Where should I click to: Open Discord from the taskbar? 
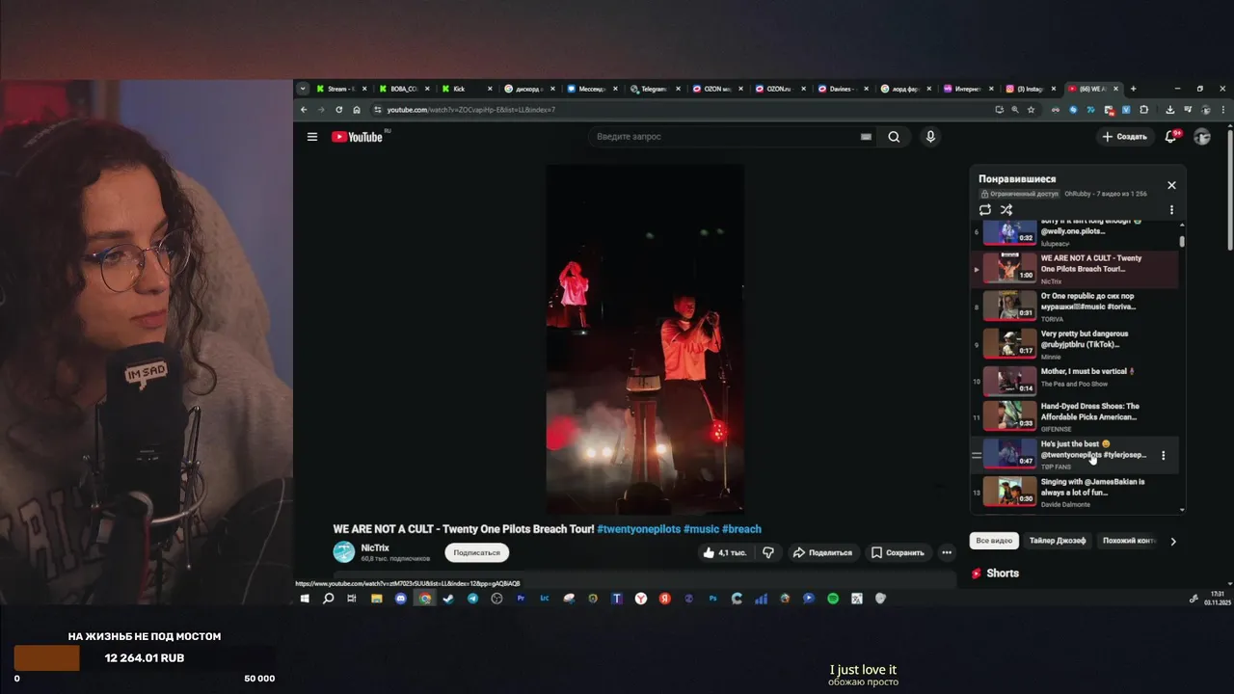tap(401, 599)
